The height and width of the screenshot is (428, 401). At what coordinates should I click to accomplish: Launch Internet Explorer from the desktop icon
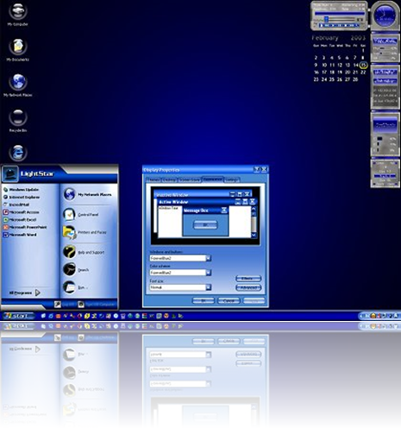18,153
